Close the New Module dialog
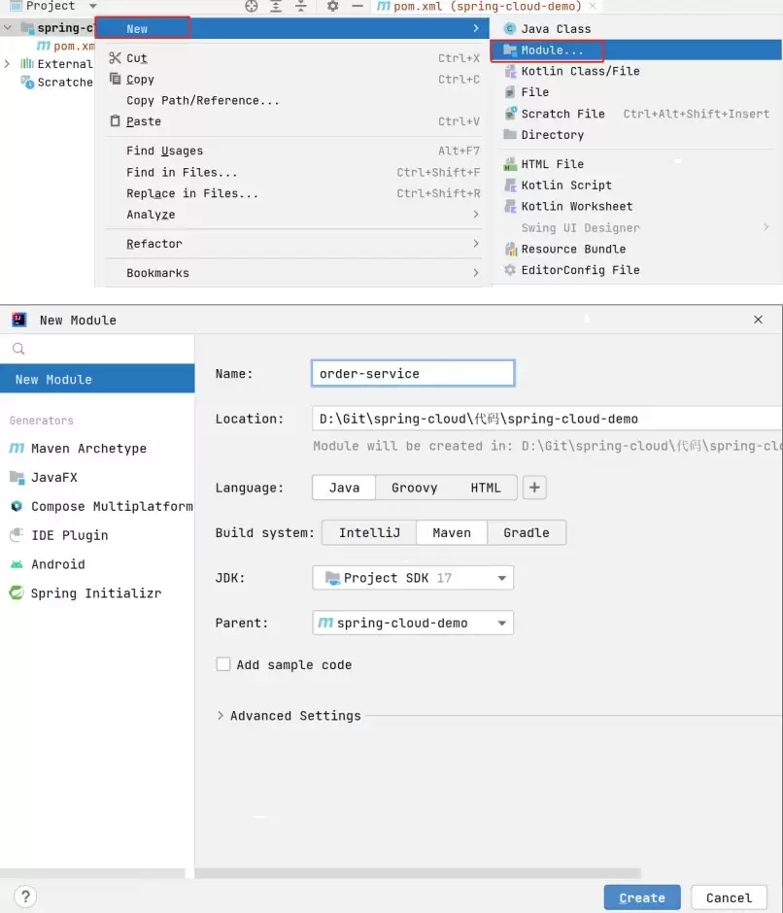This screenshot has width=783, height=913. (x=758, y=320)
